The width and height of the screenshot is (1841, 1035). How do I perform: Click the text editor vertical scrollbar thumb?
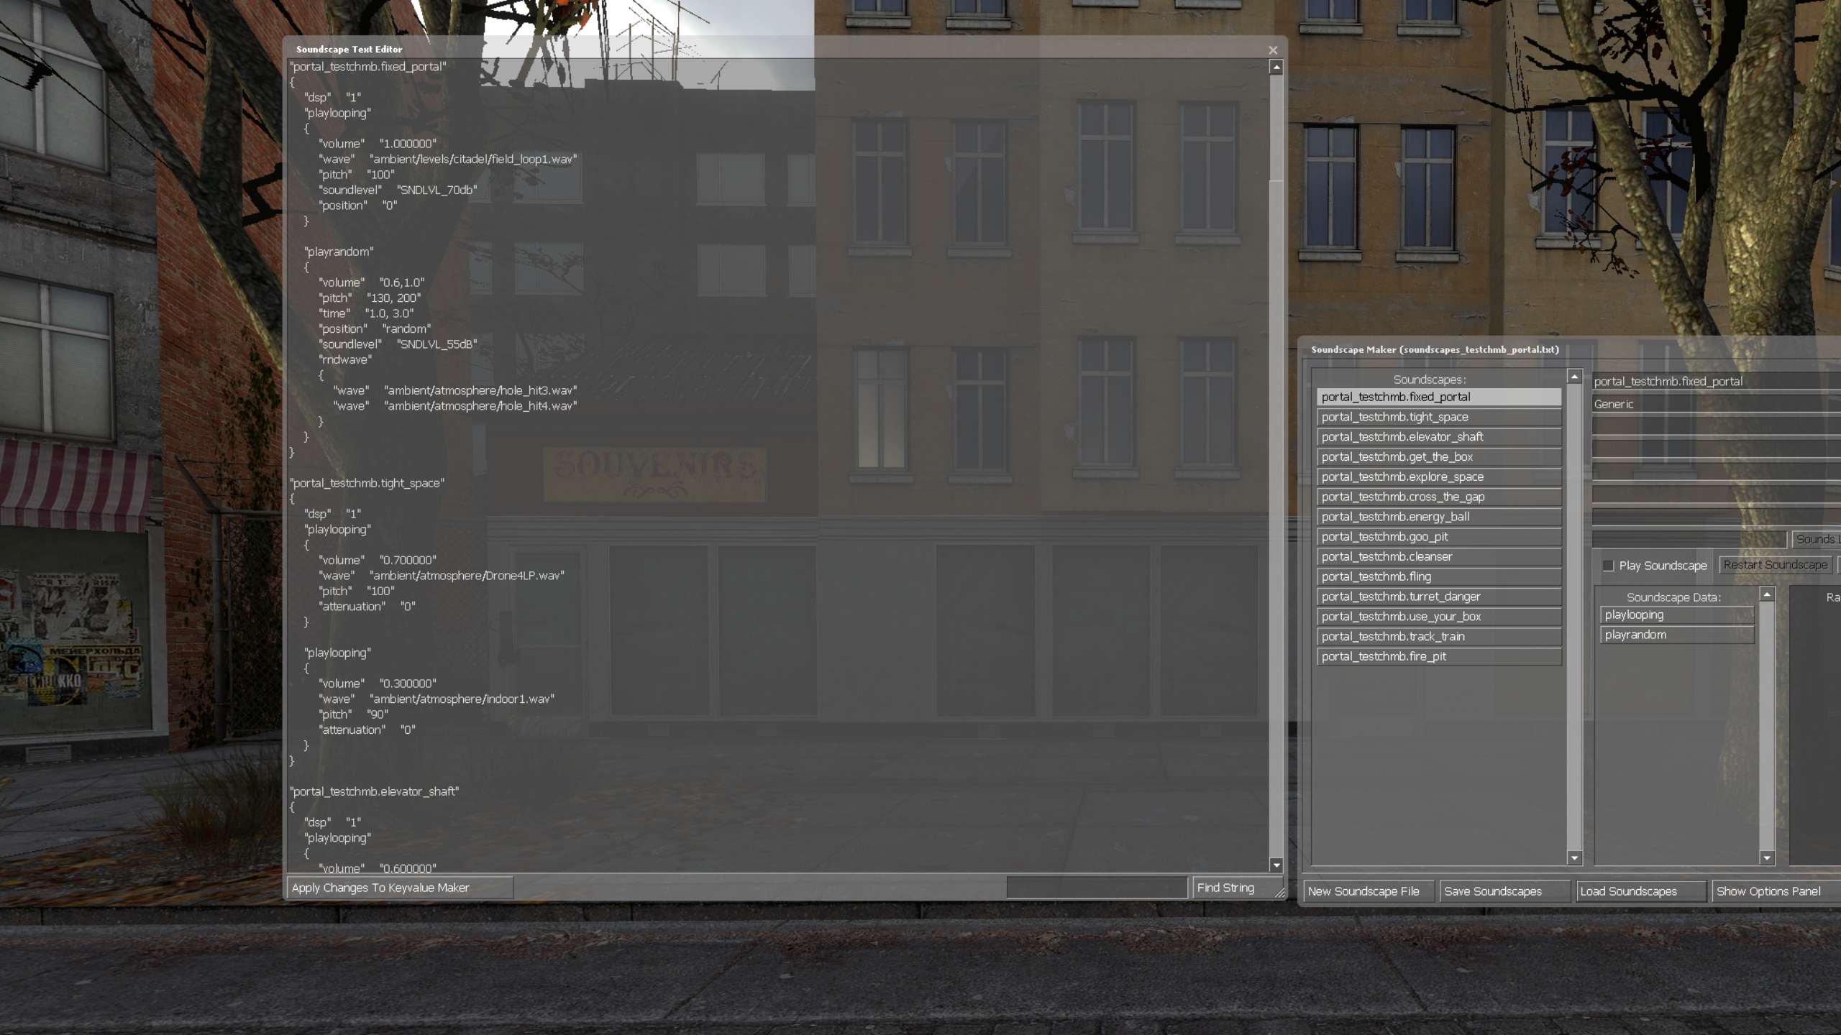[x=1276, y=128]
